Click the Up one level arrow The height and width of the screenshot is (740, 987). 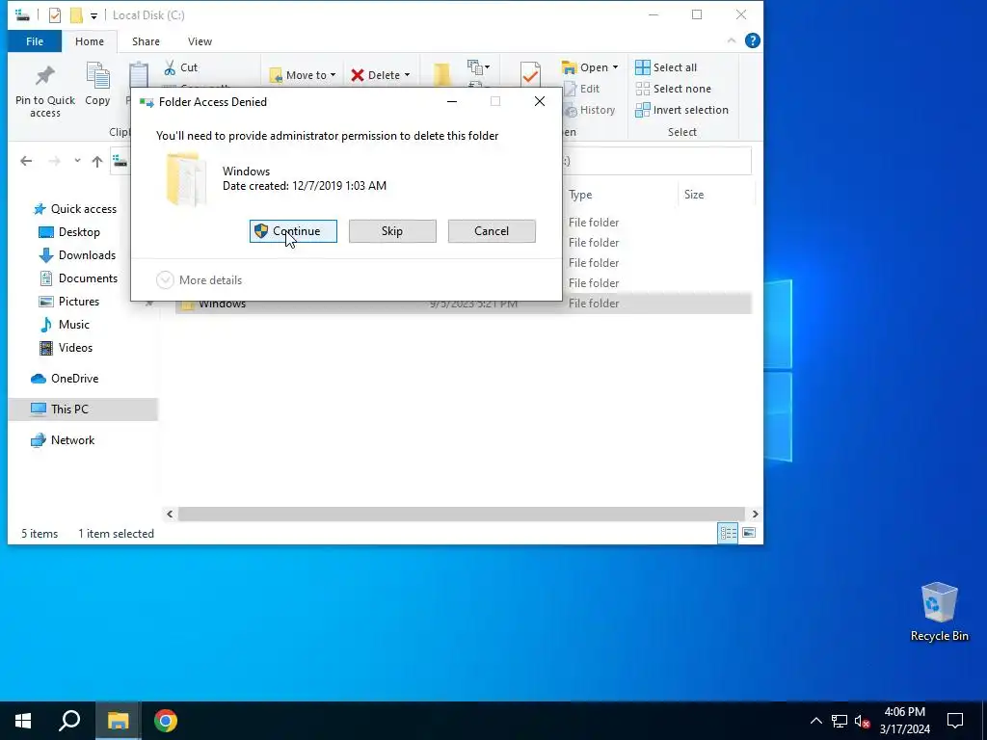click(97, 161)
